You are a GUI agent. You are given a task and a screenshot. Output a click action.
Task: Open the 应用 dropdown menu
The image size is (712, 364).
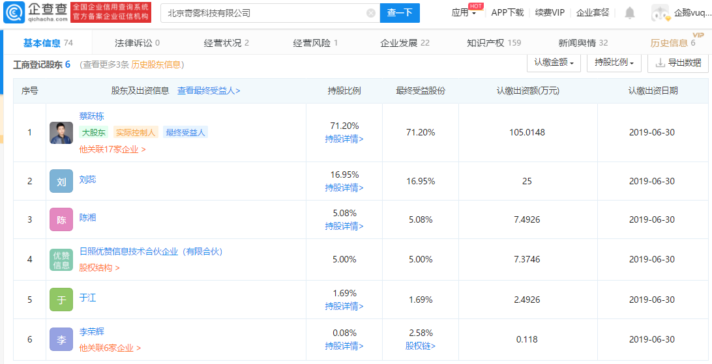(x=464, y=12)
